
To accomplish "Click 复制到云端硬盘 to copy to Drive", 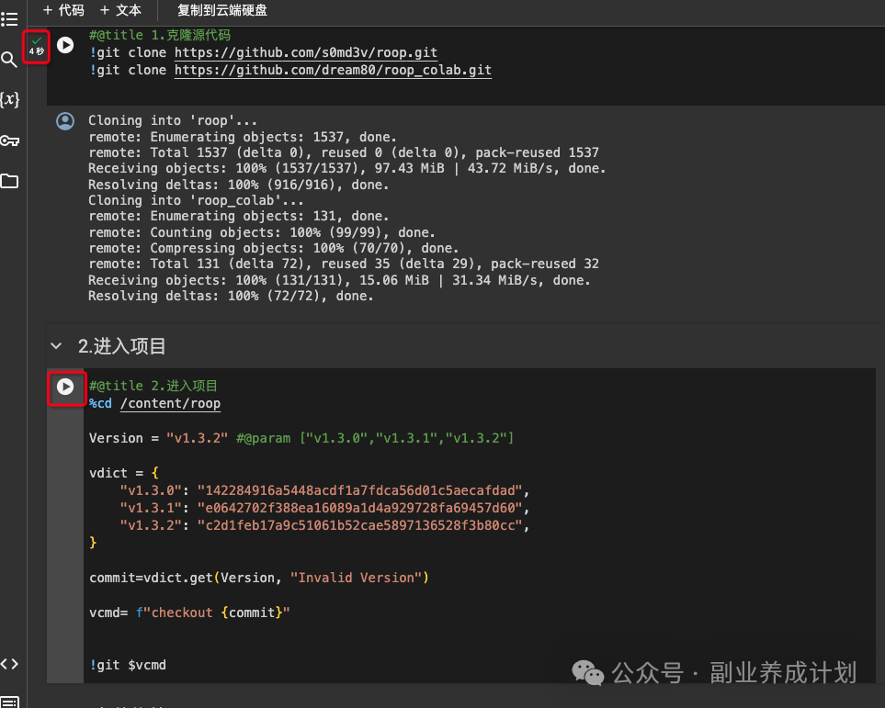I will [222, 10].
